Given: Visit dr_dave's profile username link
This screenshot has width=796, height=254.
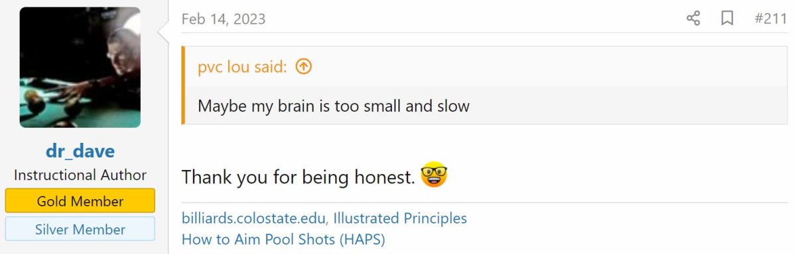Looking at the screenshot, I should [80, 151].
